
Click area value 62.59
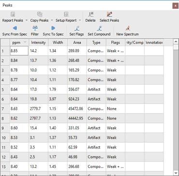(x=73, y=147)
